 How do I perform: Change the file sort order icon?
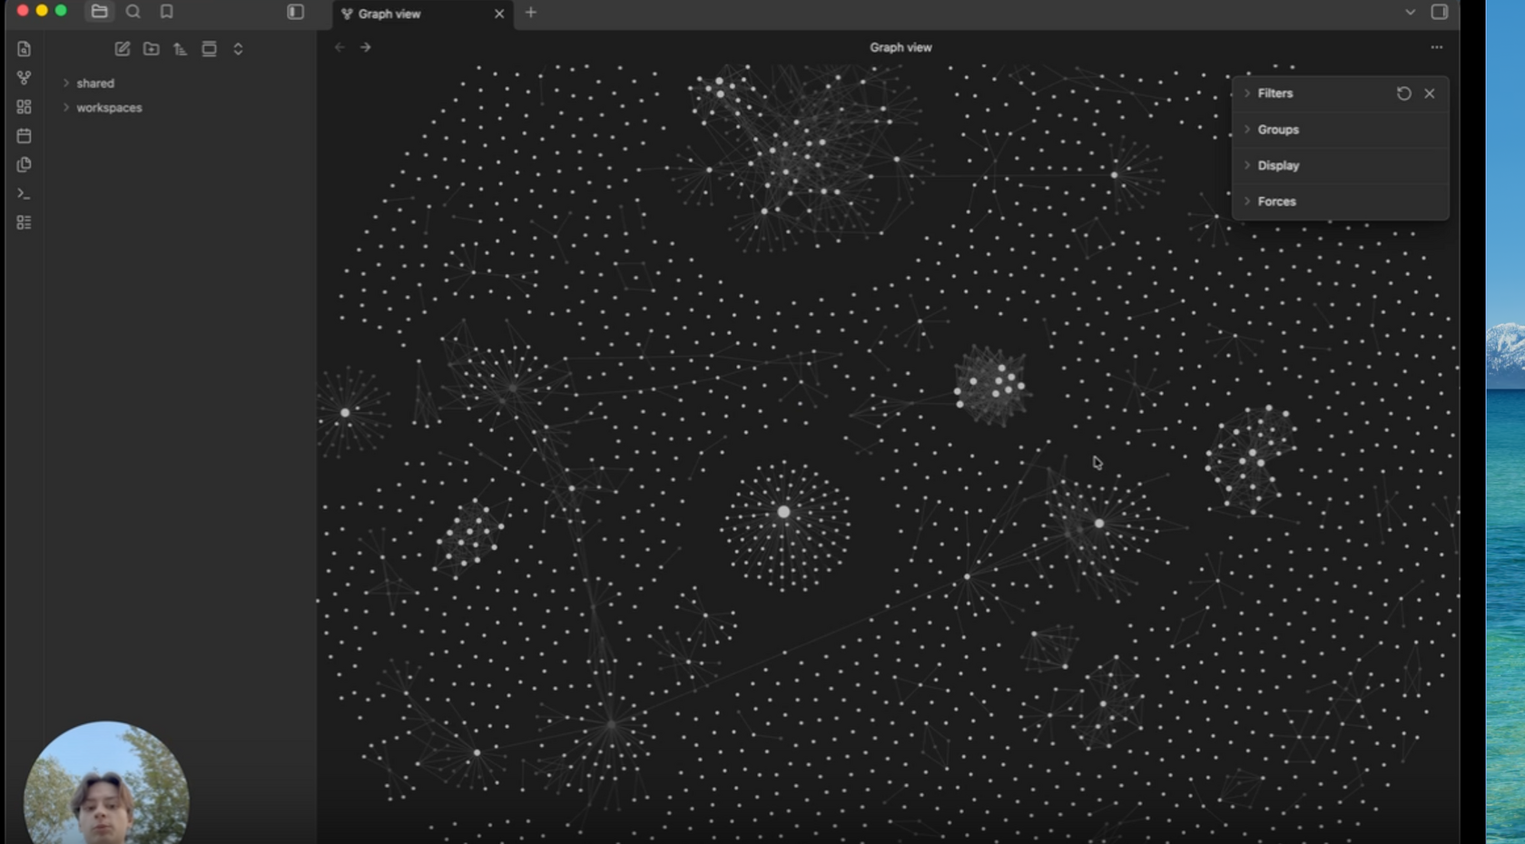181,49
